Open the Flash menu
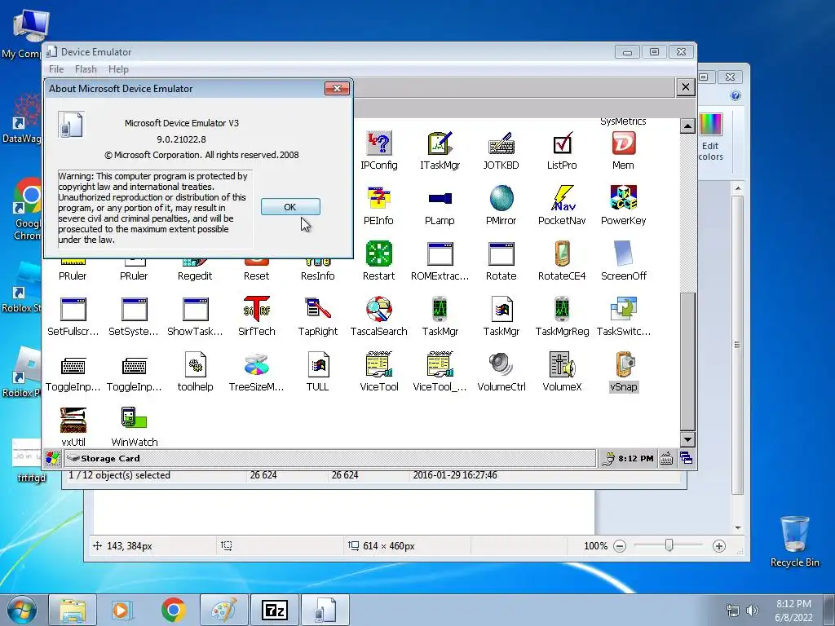Viewport: 835px width, 626px height. point(86,69)
